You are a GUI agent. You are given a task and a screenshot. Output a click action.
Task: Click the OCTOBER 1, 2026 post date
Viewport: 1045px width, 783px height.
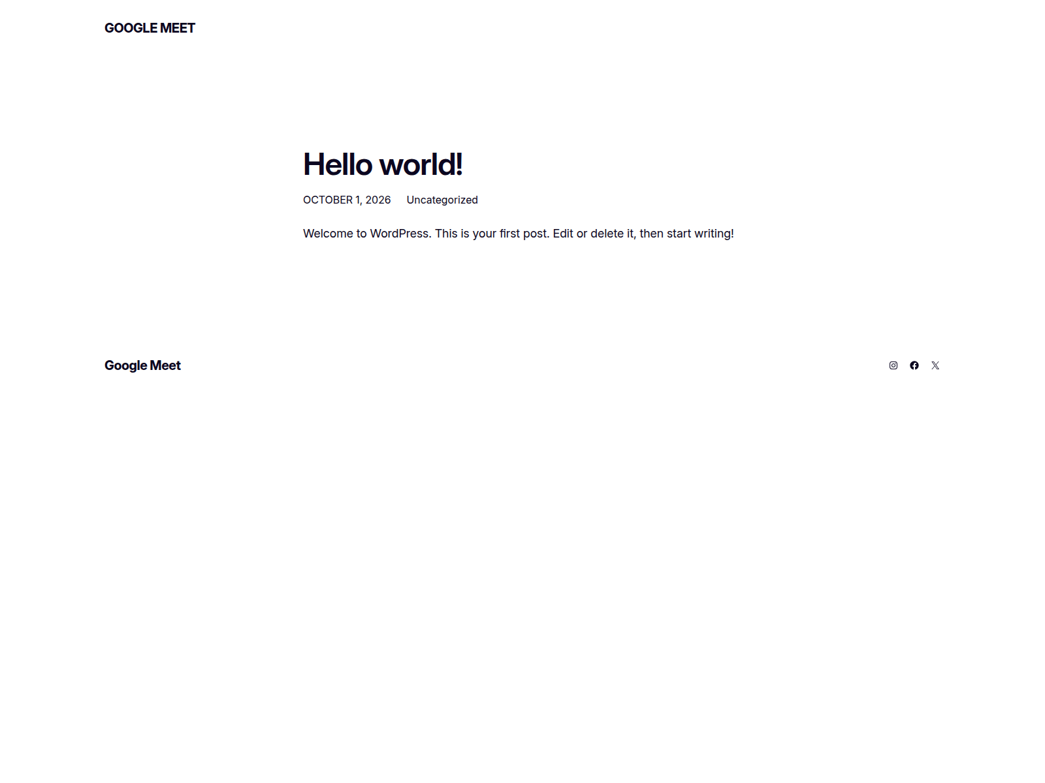(347, 200)
